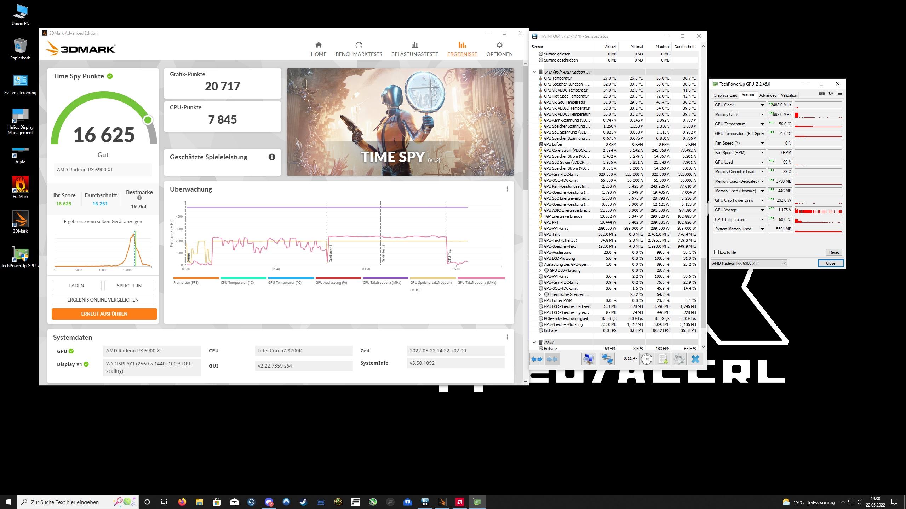Open Firefox from the taskbar
The height and width of the screenshot is (509, 906).
coord(182,502)
